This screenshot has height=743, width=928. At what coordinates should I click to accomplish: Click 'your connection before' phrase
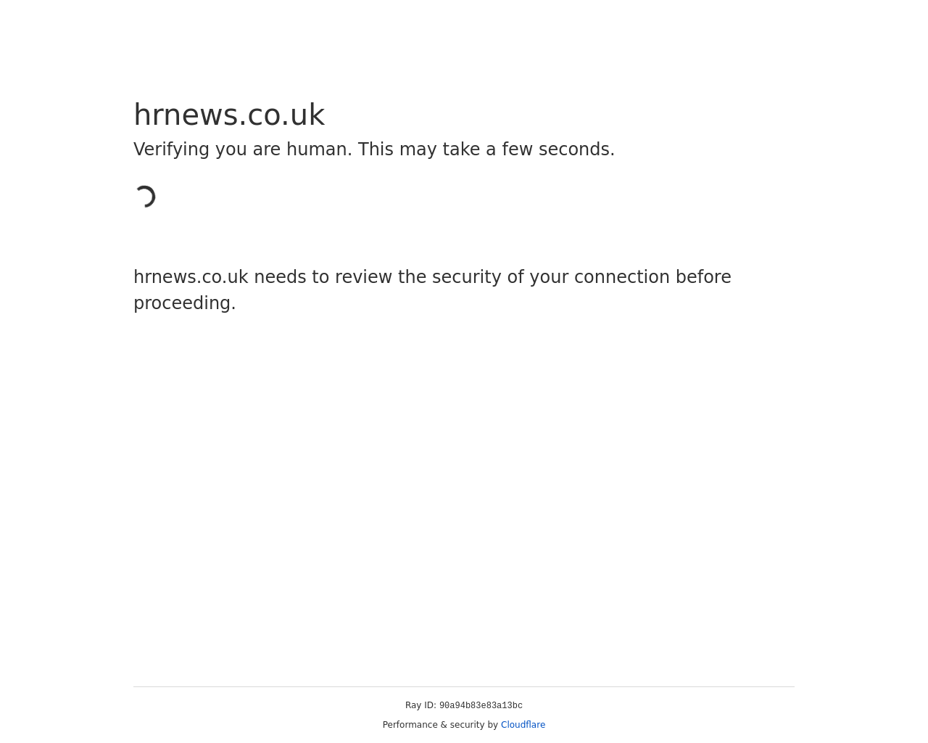[630, 277]
